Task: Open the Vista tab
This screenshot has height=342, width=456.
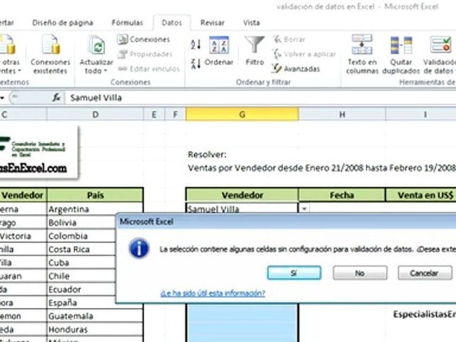Action: pos(251,23)
